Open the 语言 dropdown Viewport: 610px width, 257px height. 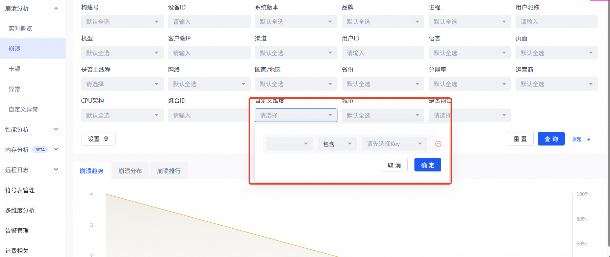pyautogui.click(x=470, y=53)
